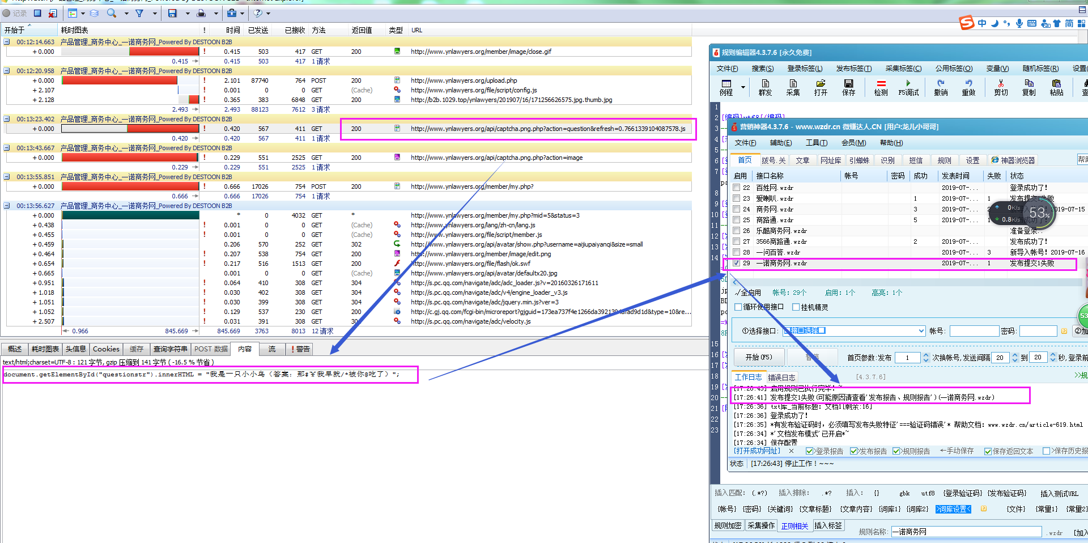Click the 撤销 undo arrow icon
This screenshot has width=1088, height=543.
pos(941,87)
